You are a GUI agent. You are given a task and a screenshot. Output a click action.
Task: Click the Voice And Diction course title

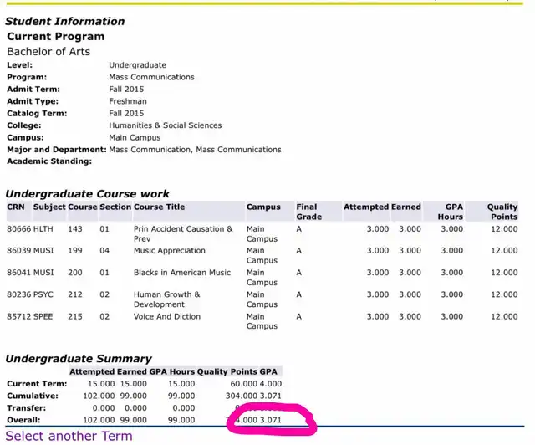166,316
